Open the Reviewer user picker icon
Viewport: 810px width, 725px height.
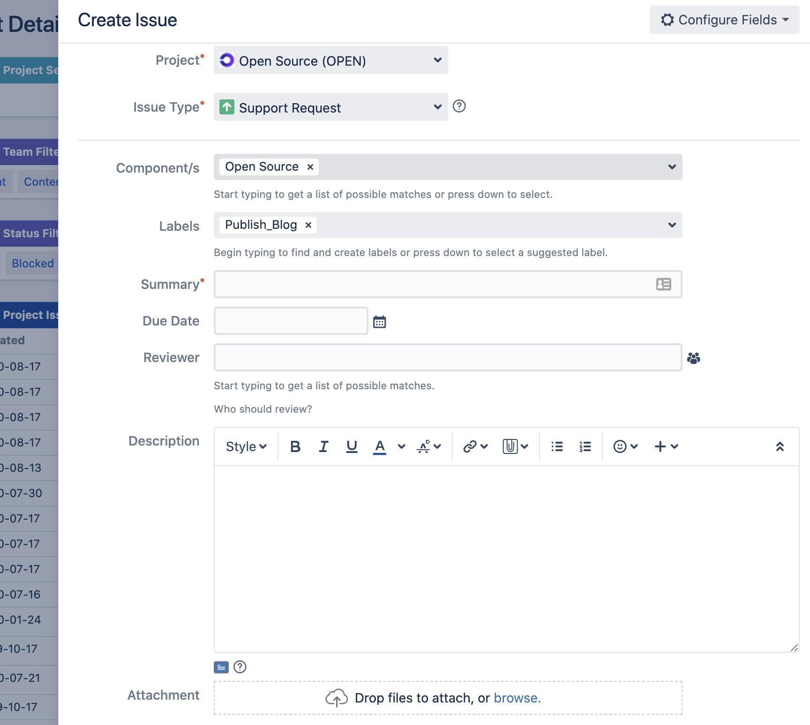tap(694, 358)
